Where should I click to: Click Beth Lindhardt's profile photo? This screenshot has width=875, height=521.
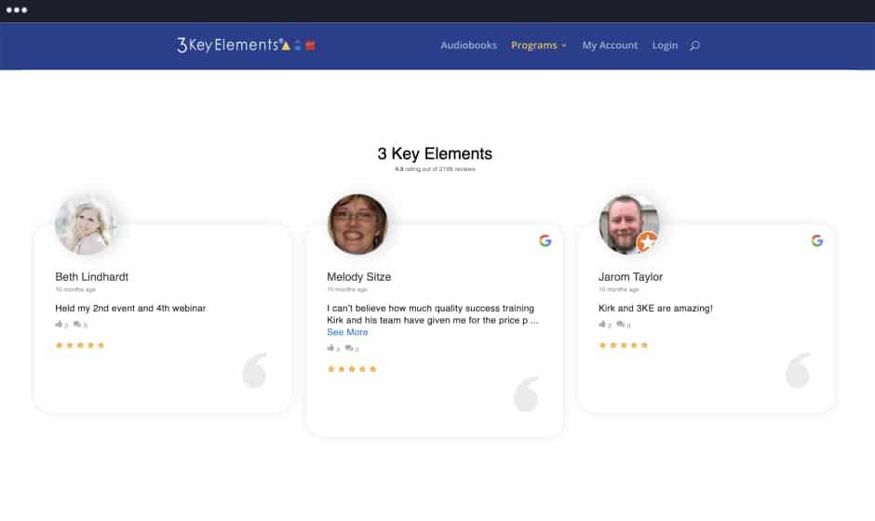coord(86,224)
